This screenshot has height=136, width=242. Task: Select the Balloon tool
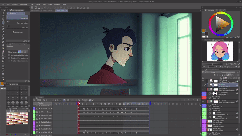coord(3,77)
